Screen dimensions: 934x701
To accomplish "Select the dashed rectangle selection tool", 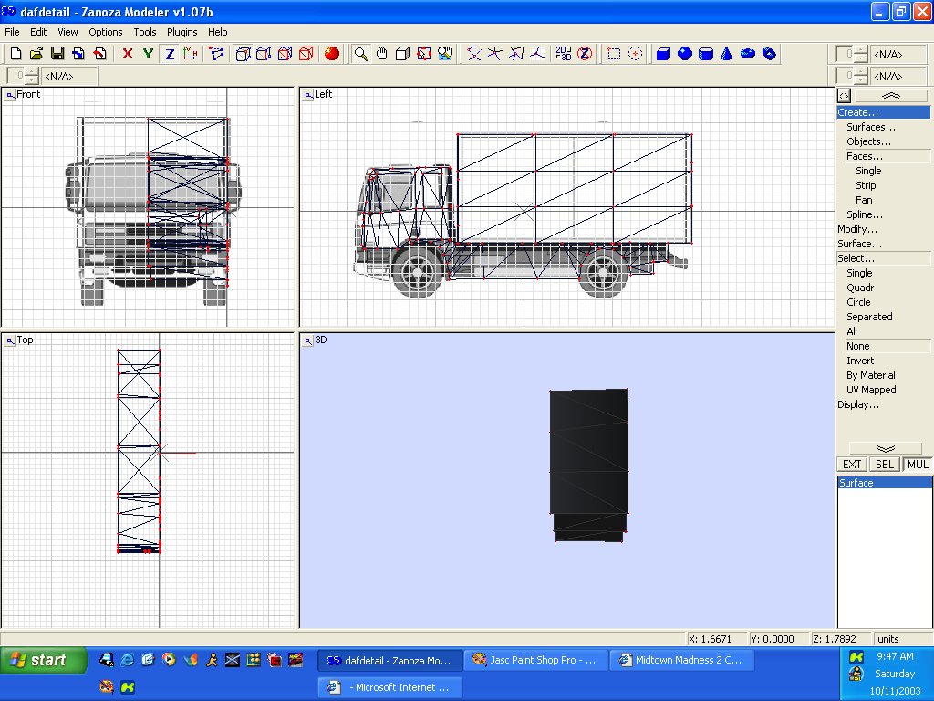I will (614, 54).
